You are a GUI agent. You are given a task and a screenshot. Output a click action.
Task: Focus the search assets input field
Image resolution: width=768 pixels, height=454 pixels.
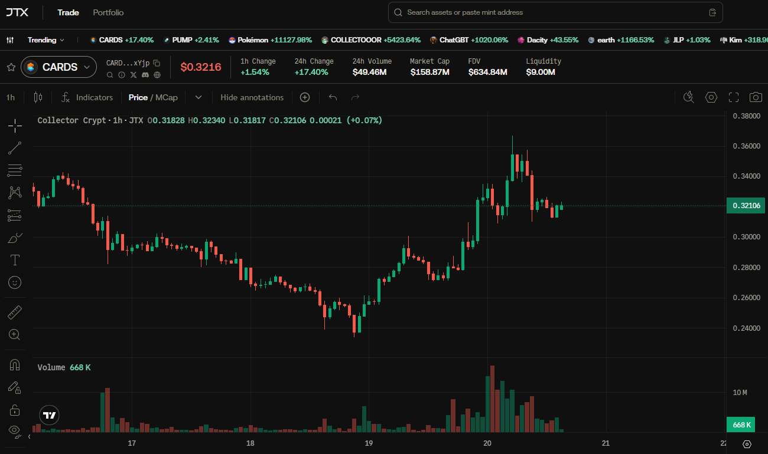point(555,12)
